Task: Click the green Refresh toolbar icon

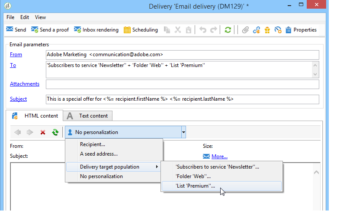Action: [228, 30]
